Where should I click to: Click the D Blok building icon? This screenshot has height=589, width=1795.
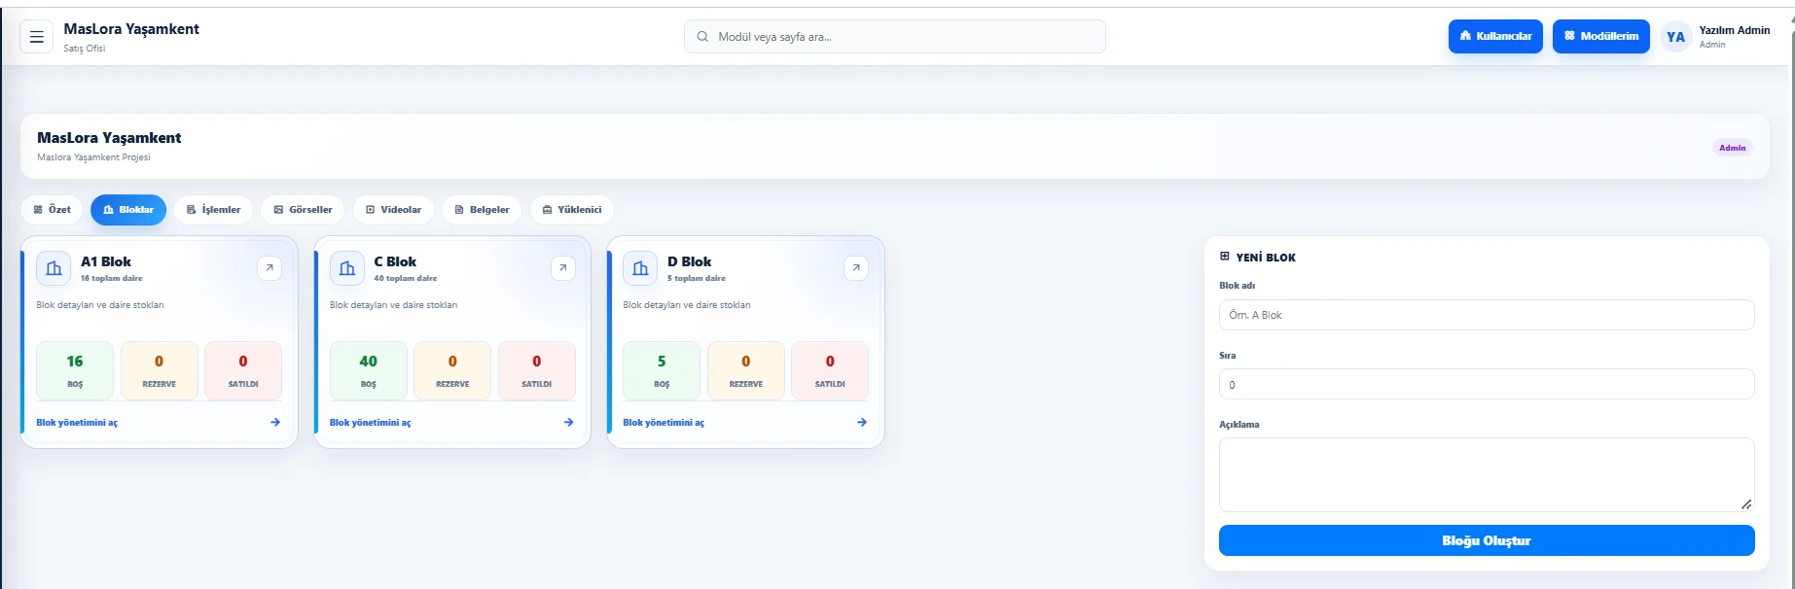[640, 268]
